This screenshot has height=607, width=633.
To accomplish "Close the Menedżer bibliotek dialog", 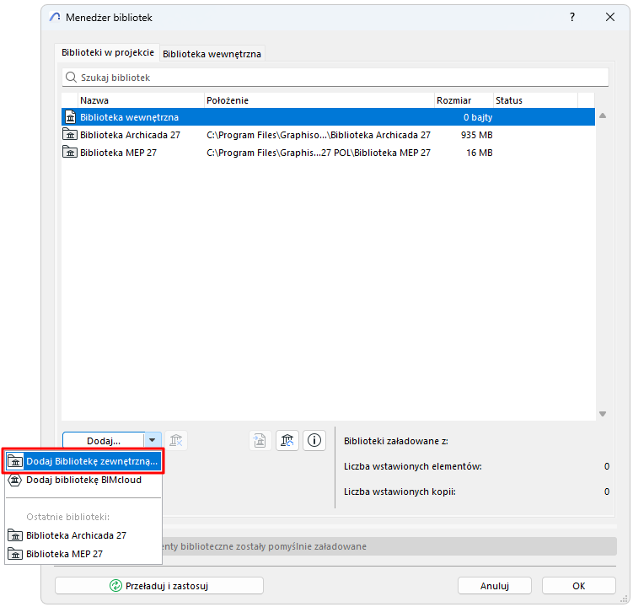I will [x=610, y=17].
